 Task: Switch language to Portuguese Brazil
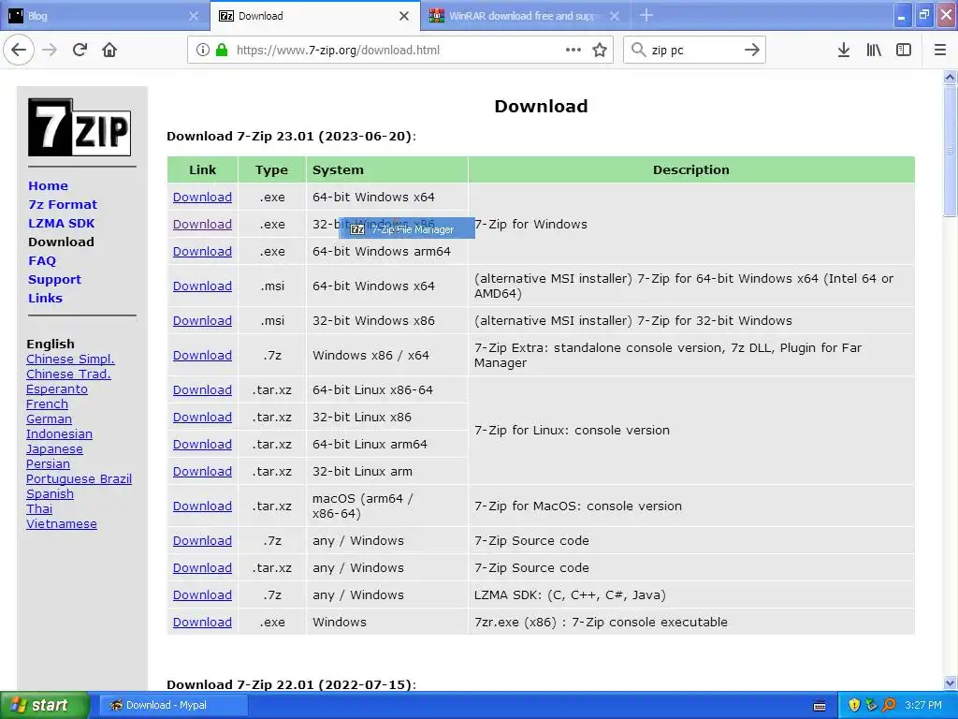point(79,478)
